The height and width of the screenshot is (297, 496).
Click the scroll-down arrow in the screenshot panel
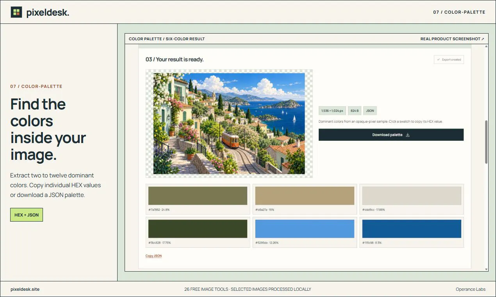(486, 269)
